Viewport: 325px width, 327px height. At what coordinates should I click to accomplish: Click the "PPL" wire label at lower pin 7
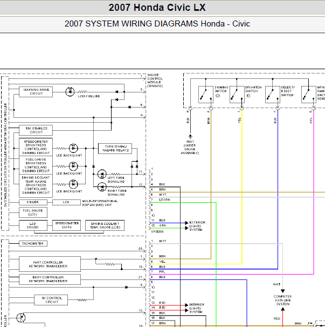(x=162, y=272)
